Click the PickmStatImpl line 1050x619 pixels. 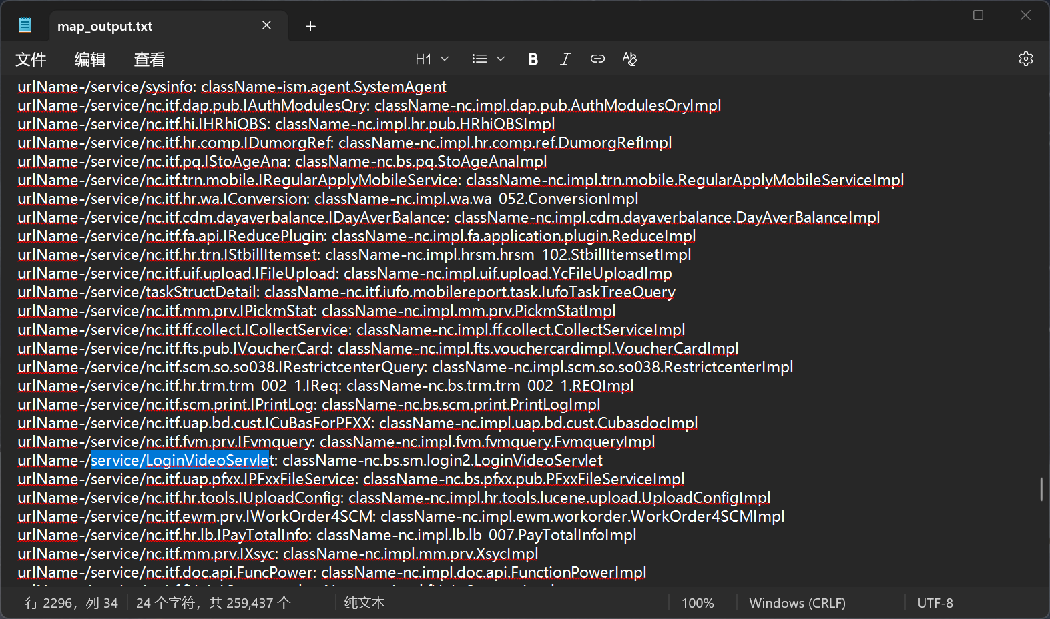click(316, 311)
